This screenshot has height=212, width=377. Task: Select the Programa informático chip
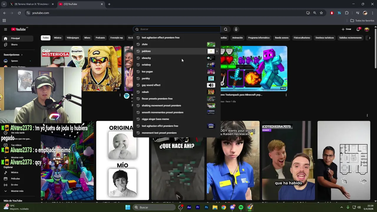(259, 38)
